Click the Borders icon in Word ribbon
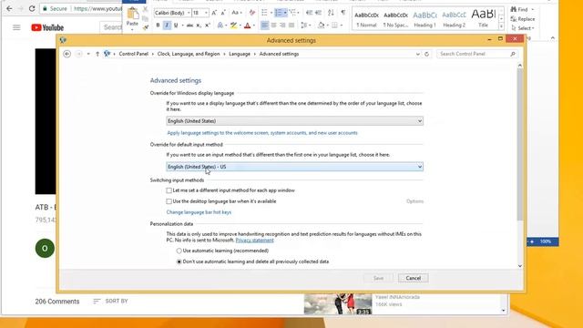The height and width of the screenshot is (328, 583). click(334, 26)
